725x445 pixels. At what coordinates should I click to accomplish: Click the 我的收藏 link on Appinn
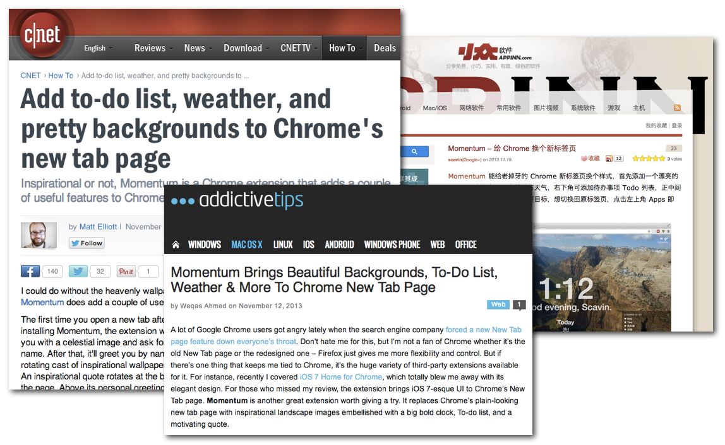(x=656, y=125)
